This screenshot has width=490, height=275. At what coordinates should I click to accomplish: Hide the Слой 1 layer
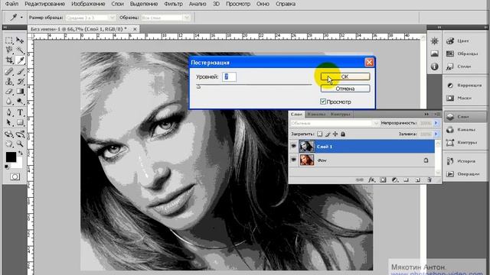pyautogui.click(x=293, y=146)
